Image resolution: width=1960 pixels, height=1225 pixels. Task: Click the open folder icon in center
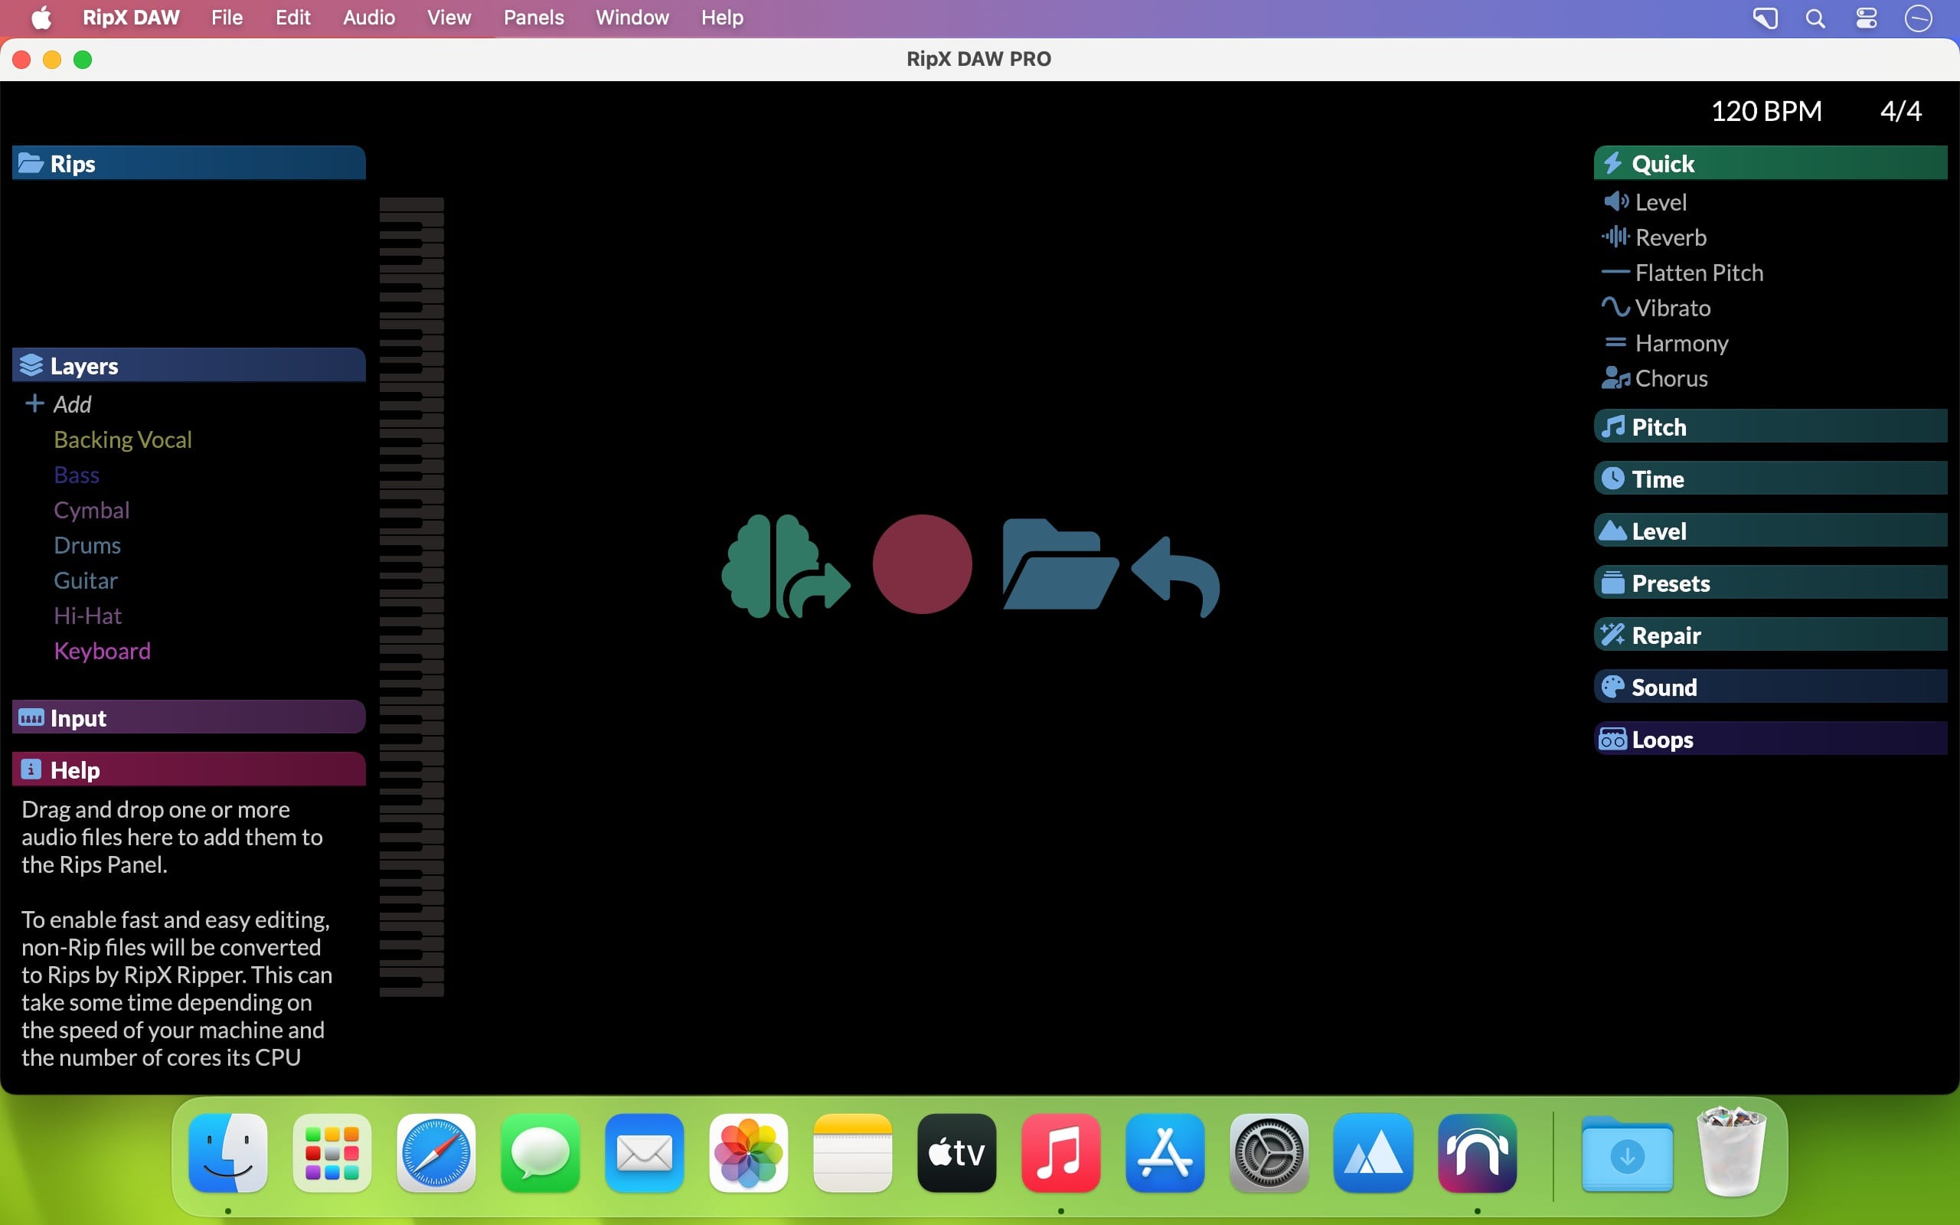click(x=1059, y=565)
